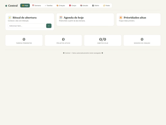Open the Diário tab
Image resolution: width=166 pixels, height=125 pixels.
96,6
